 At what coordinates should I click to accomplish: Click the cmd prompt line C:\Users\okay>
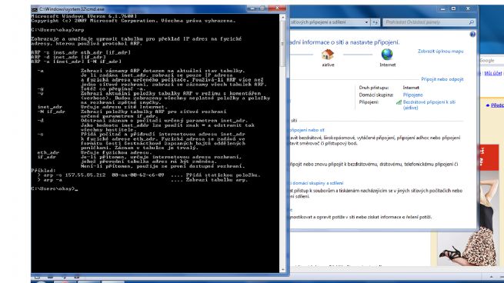click(x=55, y=189)
